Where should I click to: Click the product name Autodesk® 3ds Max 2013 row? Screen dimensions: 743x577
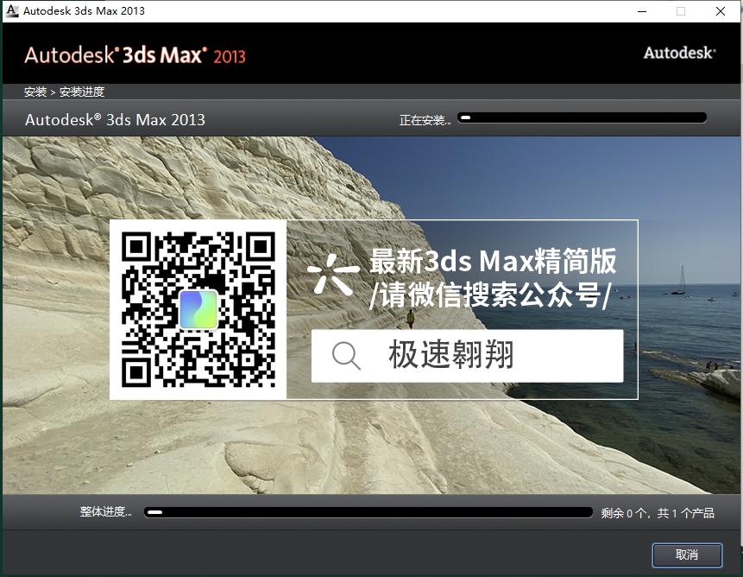click(x=115, y=119)
